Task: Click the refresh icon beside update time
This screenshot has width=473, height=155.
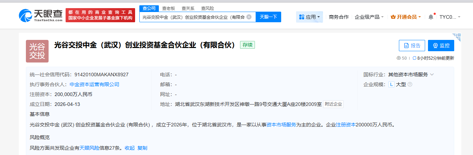Action: (414, 58)
